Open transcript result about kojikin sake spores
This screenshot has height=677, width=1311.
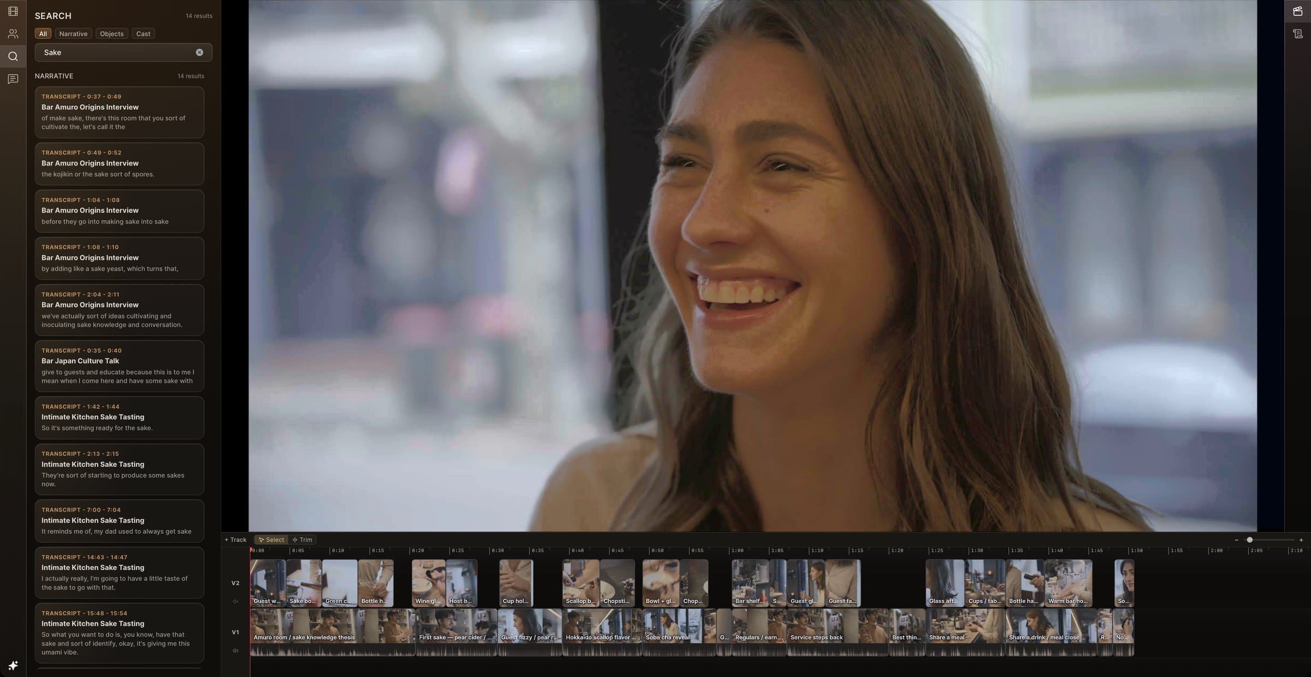[x=120, y=164]
